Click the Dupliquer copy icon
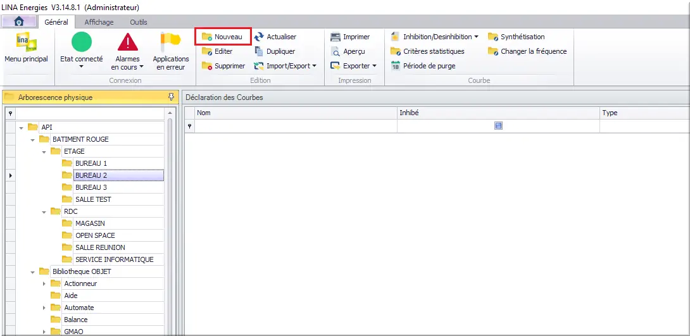The height and width of the screenshot is (336, 690). (259, 51)
